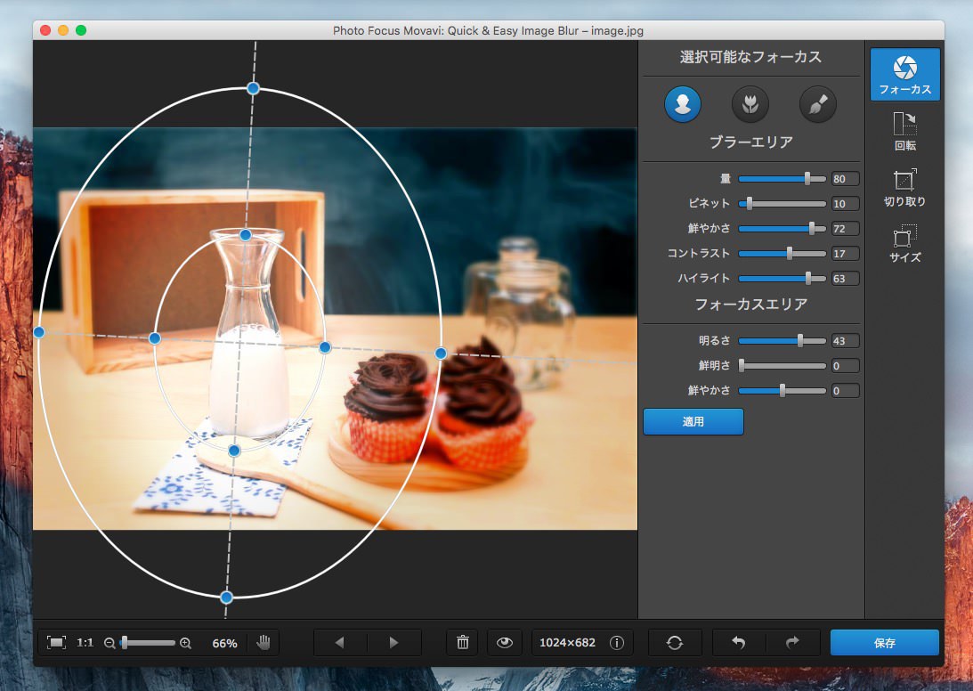973x691 pixels.
Task: Select the hand pan tool
Action: [x=264, y=642]
